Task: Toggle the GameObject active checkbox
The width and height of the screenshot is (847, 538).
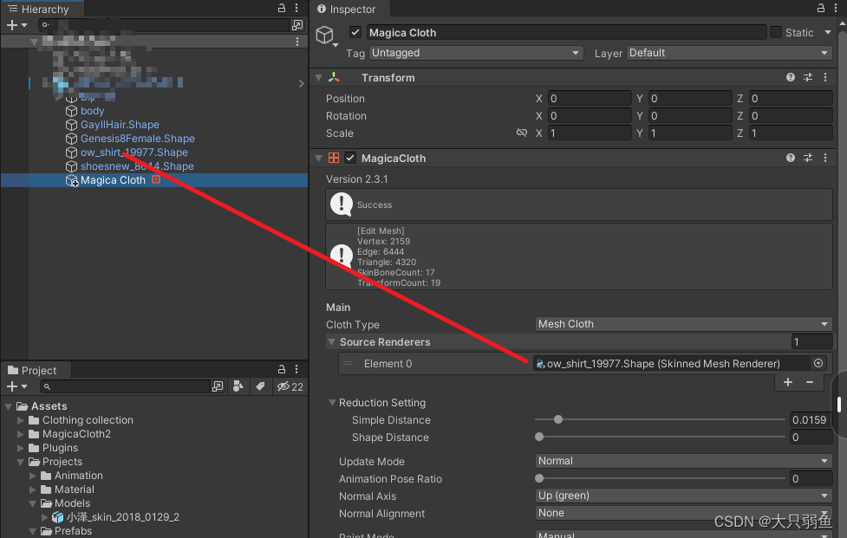Action: 355,32
